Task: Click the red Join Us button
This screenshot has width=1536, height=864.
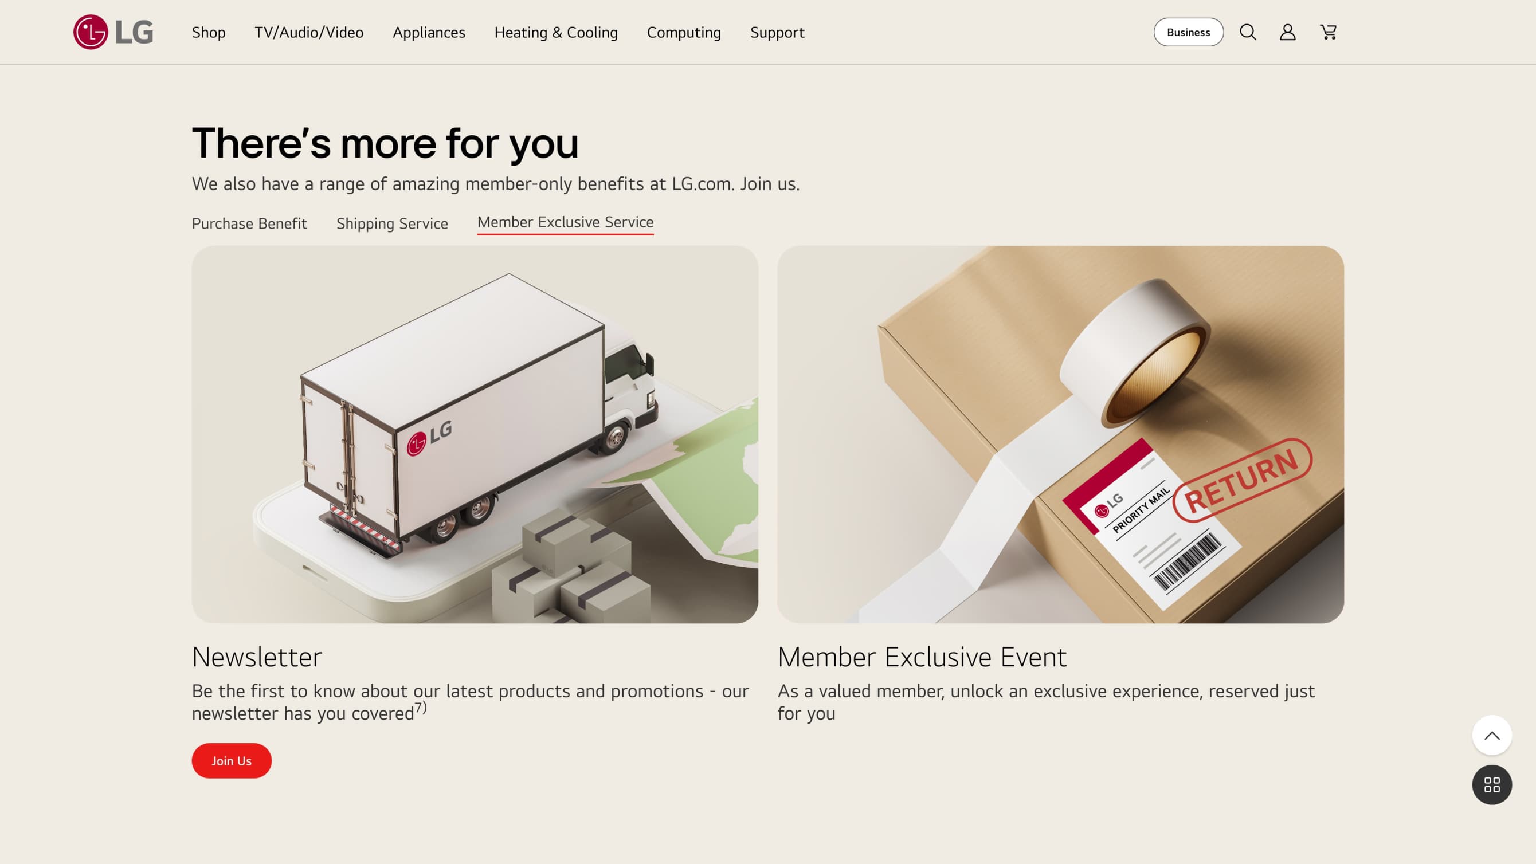Action: click(x=232, y=761)
